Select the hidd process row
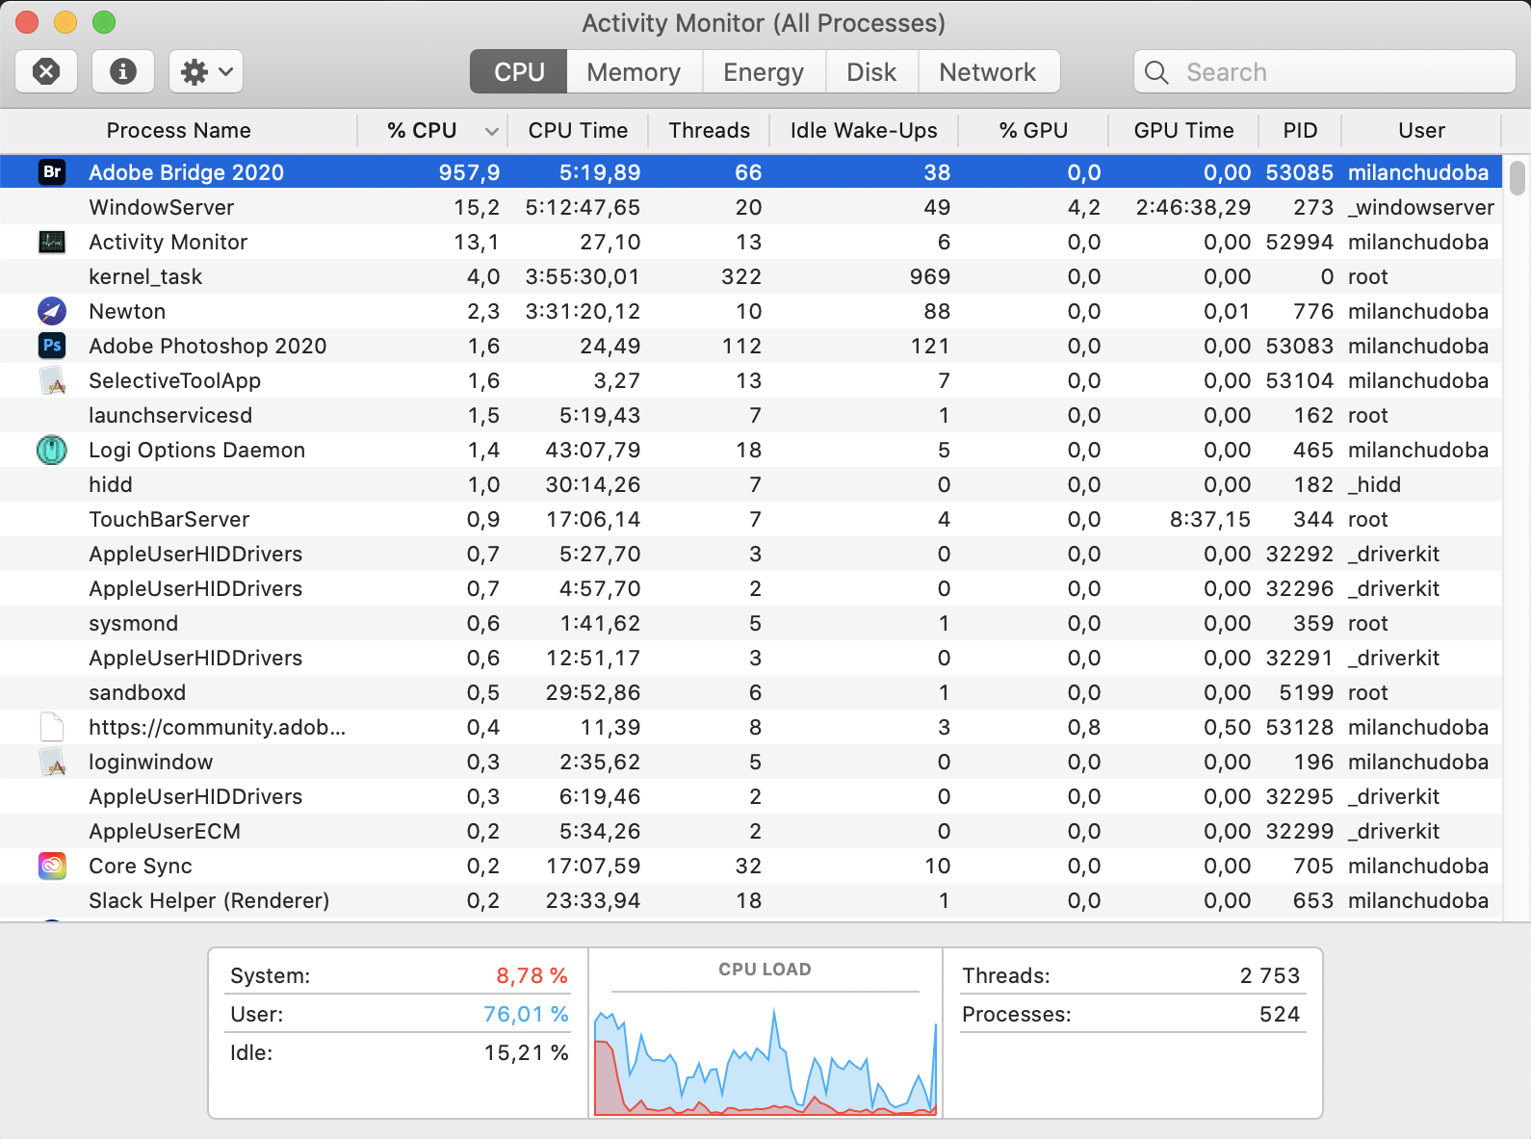 point(751,484)
